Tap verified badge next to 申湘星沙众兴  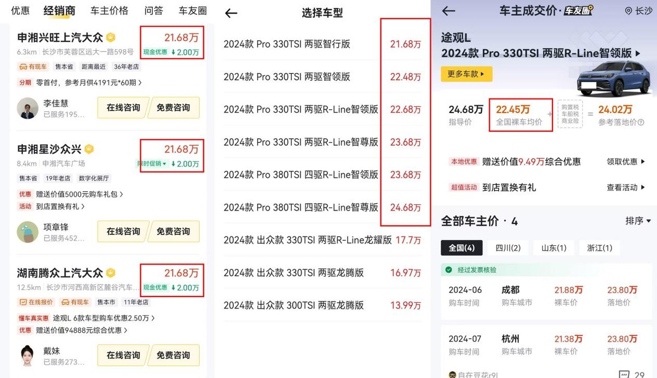click(89, 149)
